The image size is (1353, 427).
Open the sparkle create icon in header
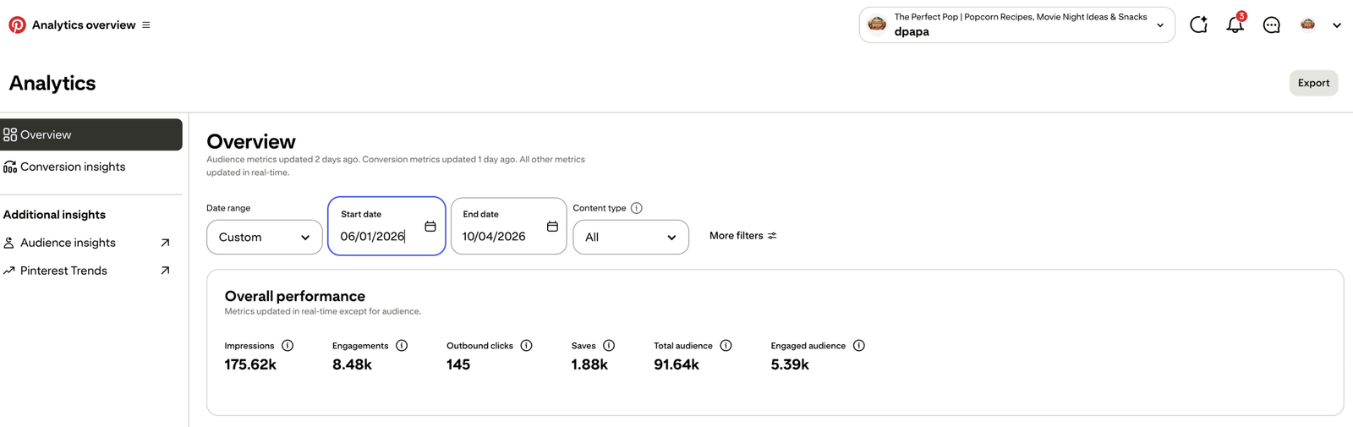pos(1198,25)
